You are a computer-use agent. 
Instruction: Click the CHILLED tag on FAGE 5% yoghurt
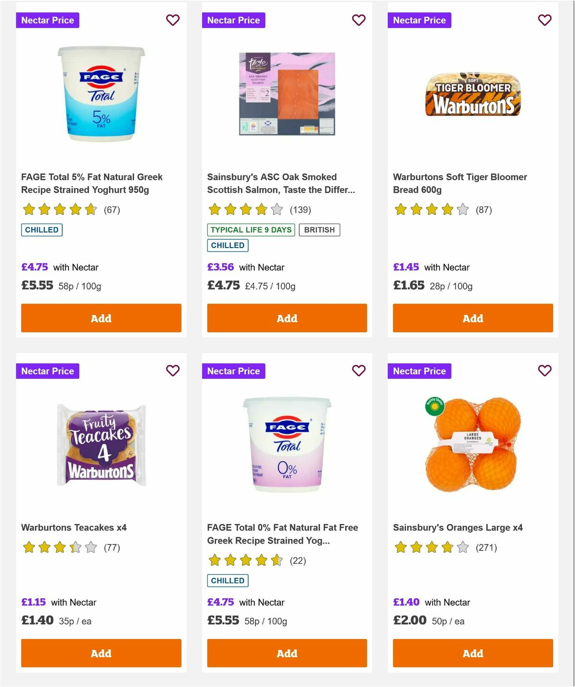[41, 230]
